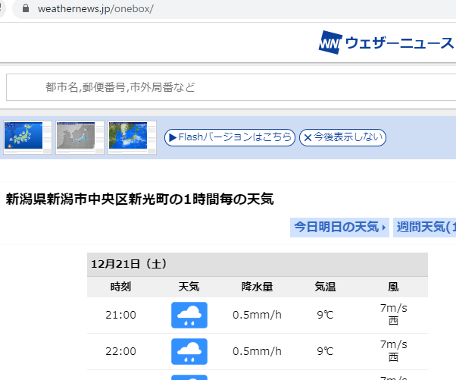Viewport: 456px width, 380px height.
Task: Click the 0.5mm/h value in the 22:00 row
Action: click(x=257, y=351)
